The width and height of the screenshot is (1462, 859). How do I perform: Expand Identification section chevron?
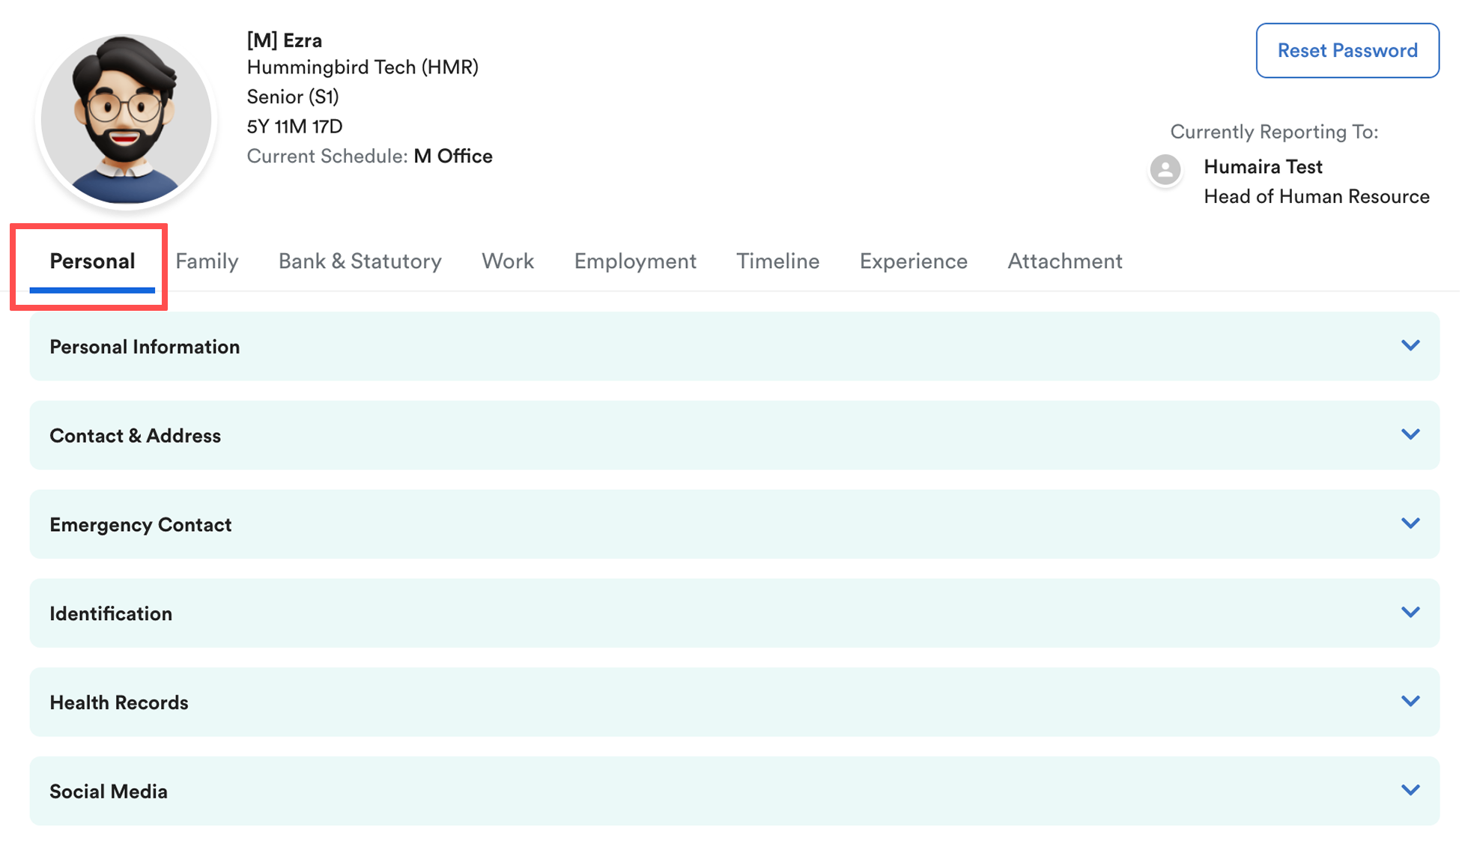1410,613
